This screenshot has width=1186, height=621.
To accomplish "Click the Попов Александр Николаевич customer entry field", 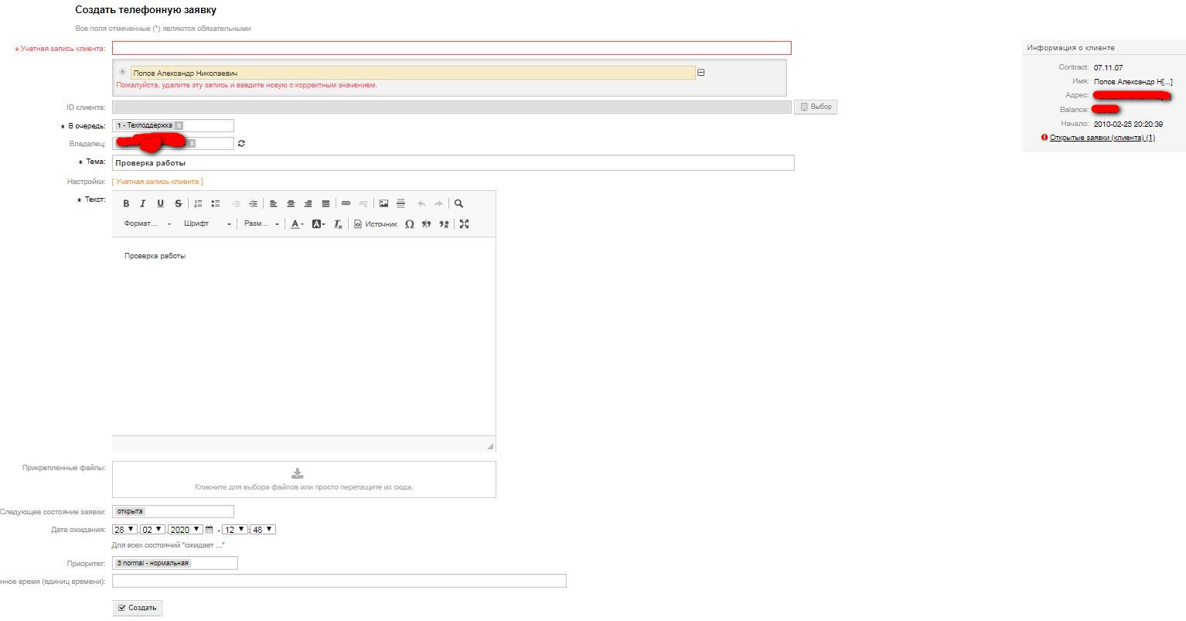I will coord(413,73).
